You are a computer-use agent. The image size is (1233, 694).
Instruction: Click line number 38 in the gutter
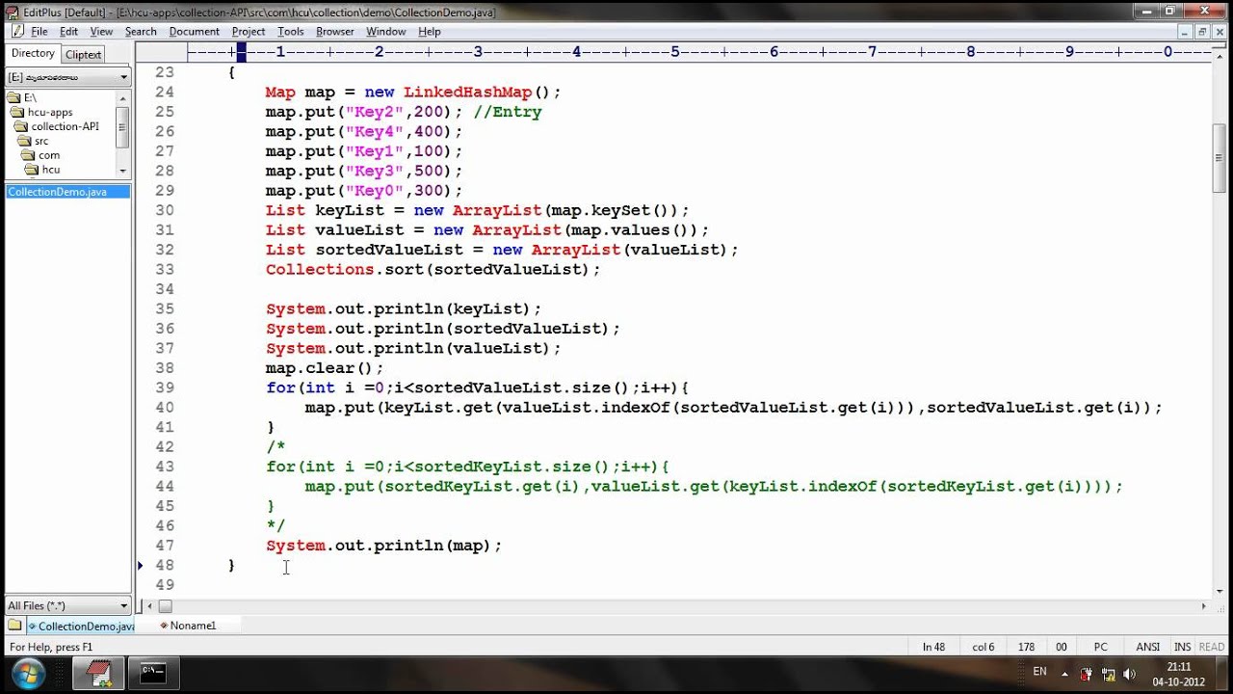pos(165,368)
